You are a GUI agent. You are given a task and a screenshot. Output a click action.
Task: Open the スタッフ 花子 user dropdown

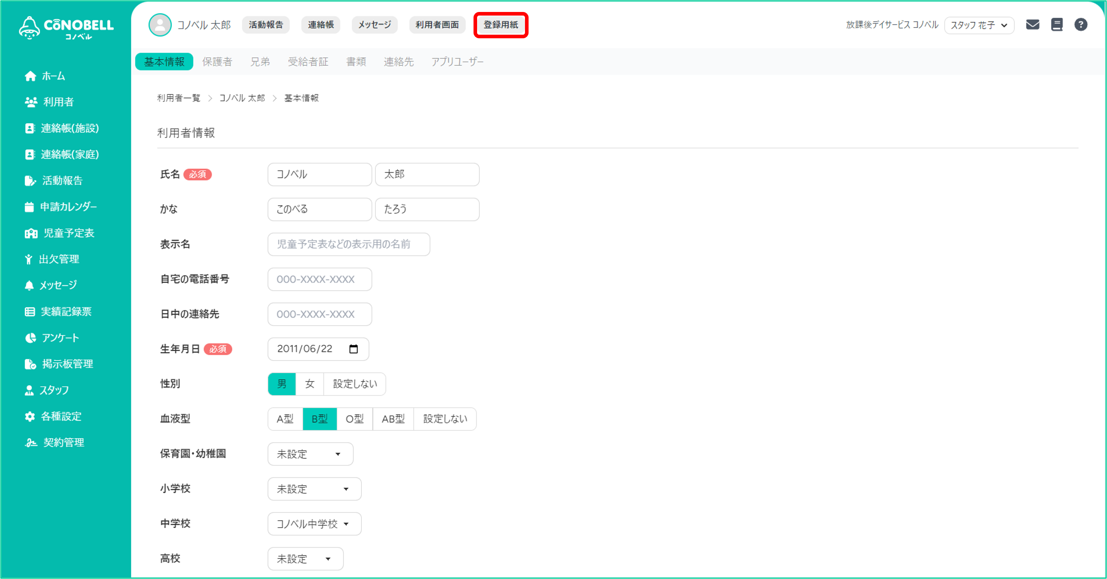pos(979,25)
